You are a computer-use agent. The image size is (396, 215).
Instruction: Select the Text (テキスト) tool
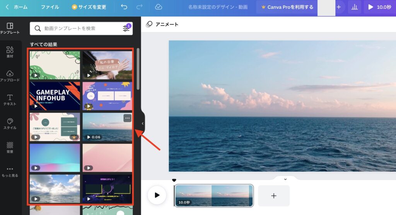pyautogui.click(x=10, y=100)
